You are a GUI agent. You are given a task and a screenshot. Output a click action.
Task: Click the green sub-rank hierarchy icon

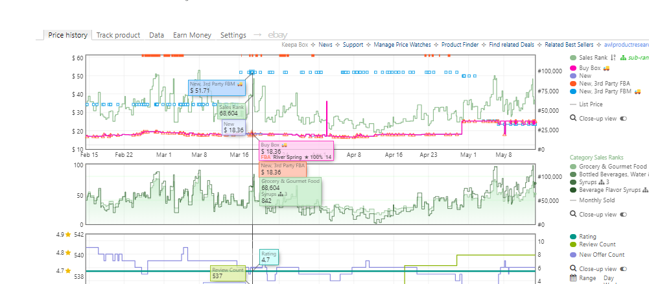pyautogui.click(x=623, y=58)
